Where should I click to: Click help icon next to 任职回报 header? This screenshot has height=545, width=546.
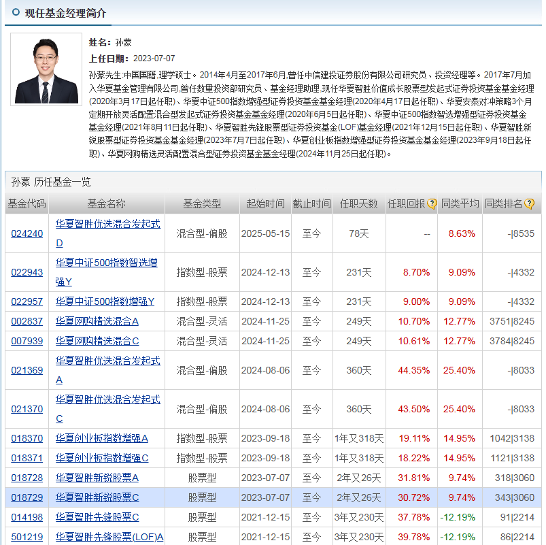click(432, 203)
